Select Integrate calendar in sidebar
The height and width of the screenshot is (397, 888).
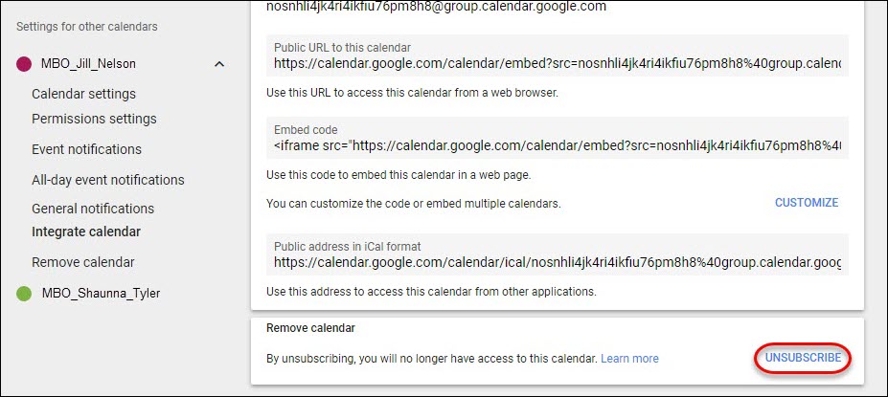point(86,232)
